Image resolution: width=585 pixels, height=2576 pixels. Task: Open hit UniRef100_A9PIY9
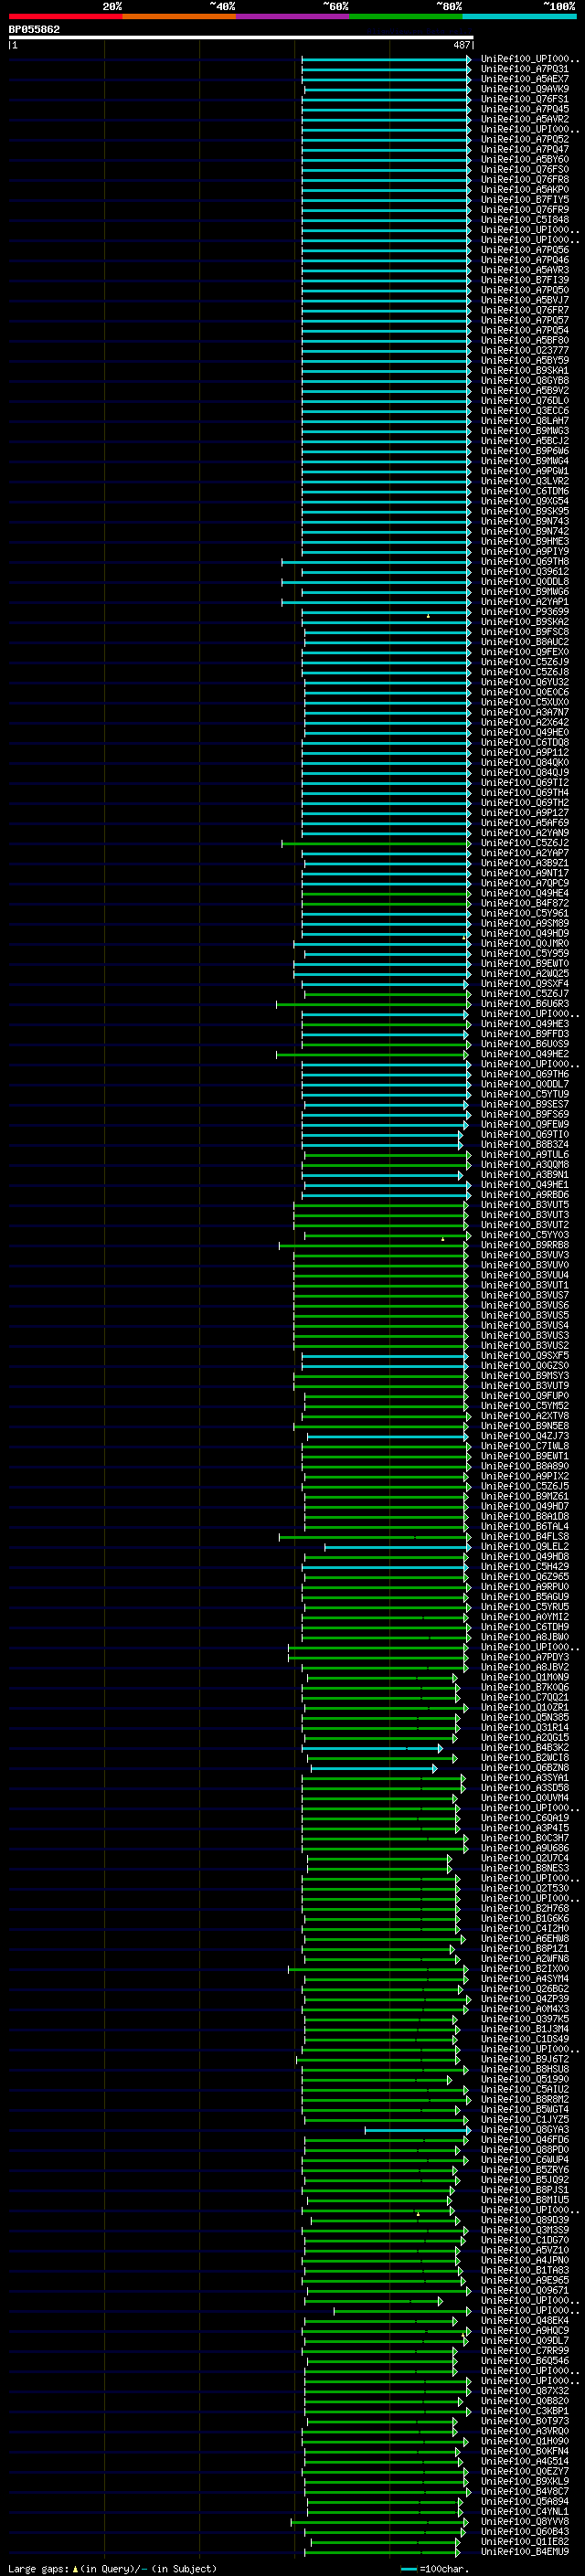click(x=525, y=552)
